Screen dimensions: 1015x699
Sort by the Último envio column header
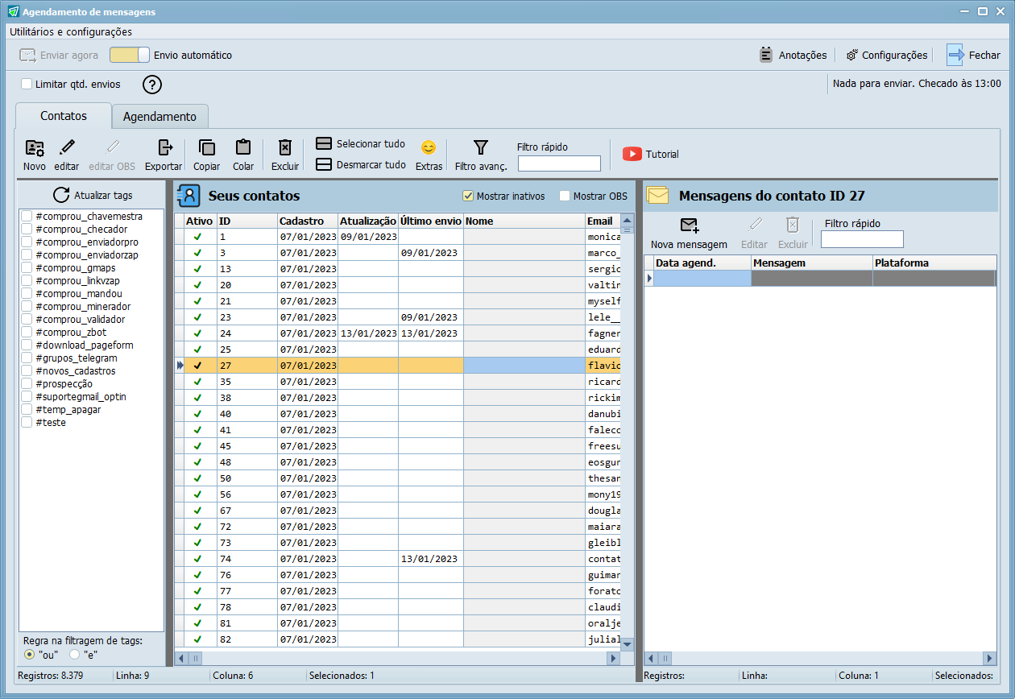pyautogui.click(x=431, y=221)
